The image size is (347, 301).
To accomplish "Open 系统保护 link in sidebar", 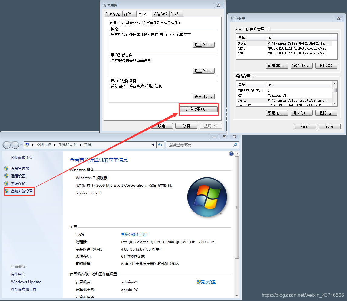I will (x=18, y=183).
